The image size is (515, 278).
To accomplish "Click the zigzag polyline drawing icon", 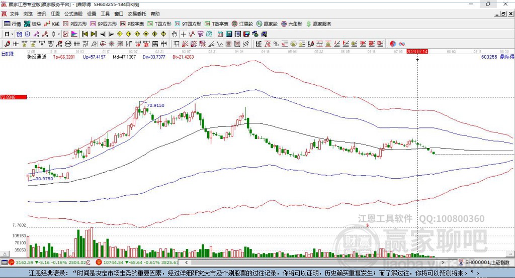I will coord(219,44).
